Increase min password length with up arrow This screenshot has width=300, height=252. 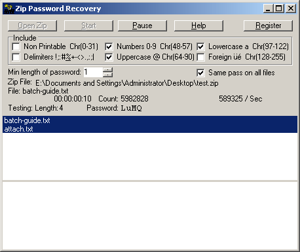107,70
